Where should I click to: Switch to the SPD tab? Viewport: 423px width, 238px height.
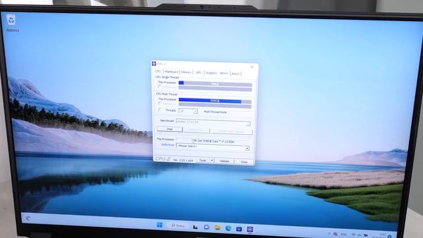click(x=198, y=73)
